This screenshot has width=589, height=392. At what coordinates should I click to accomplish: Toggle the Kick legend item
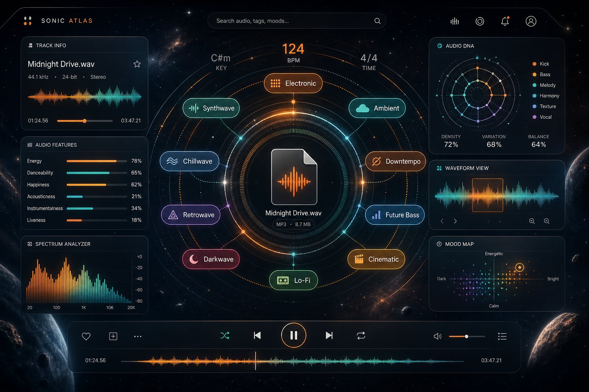pos(541,64)
